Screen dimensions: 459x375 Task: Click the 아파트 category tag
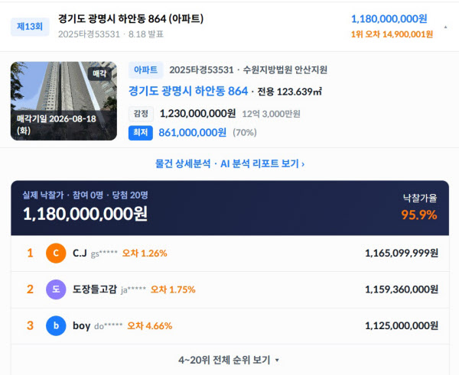(x=146, y=70)
